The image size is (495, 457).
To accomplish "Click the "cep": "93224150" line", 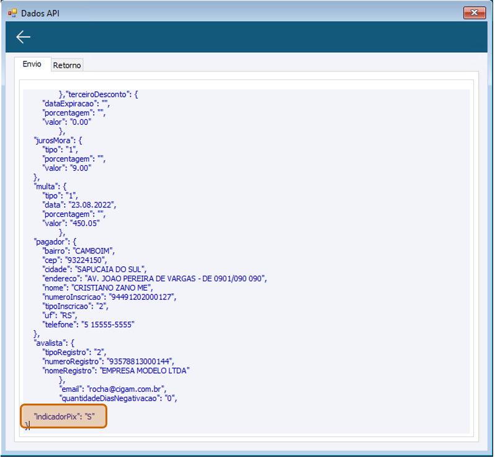I will [74, 260].
